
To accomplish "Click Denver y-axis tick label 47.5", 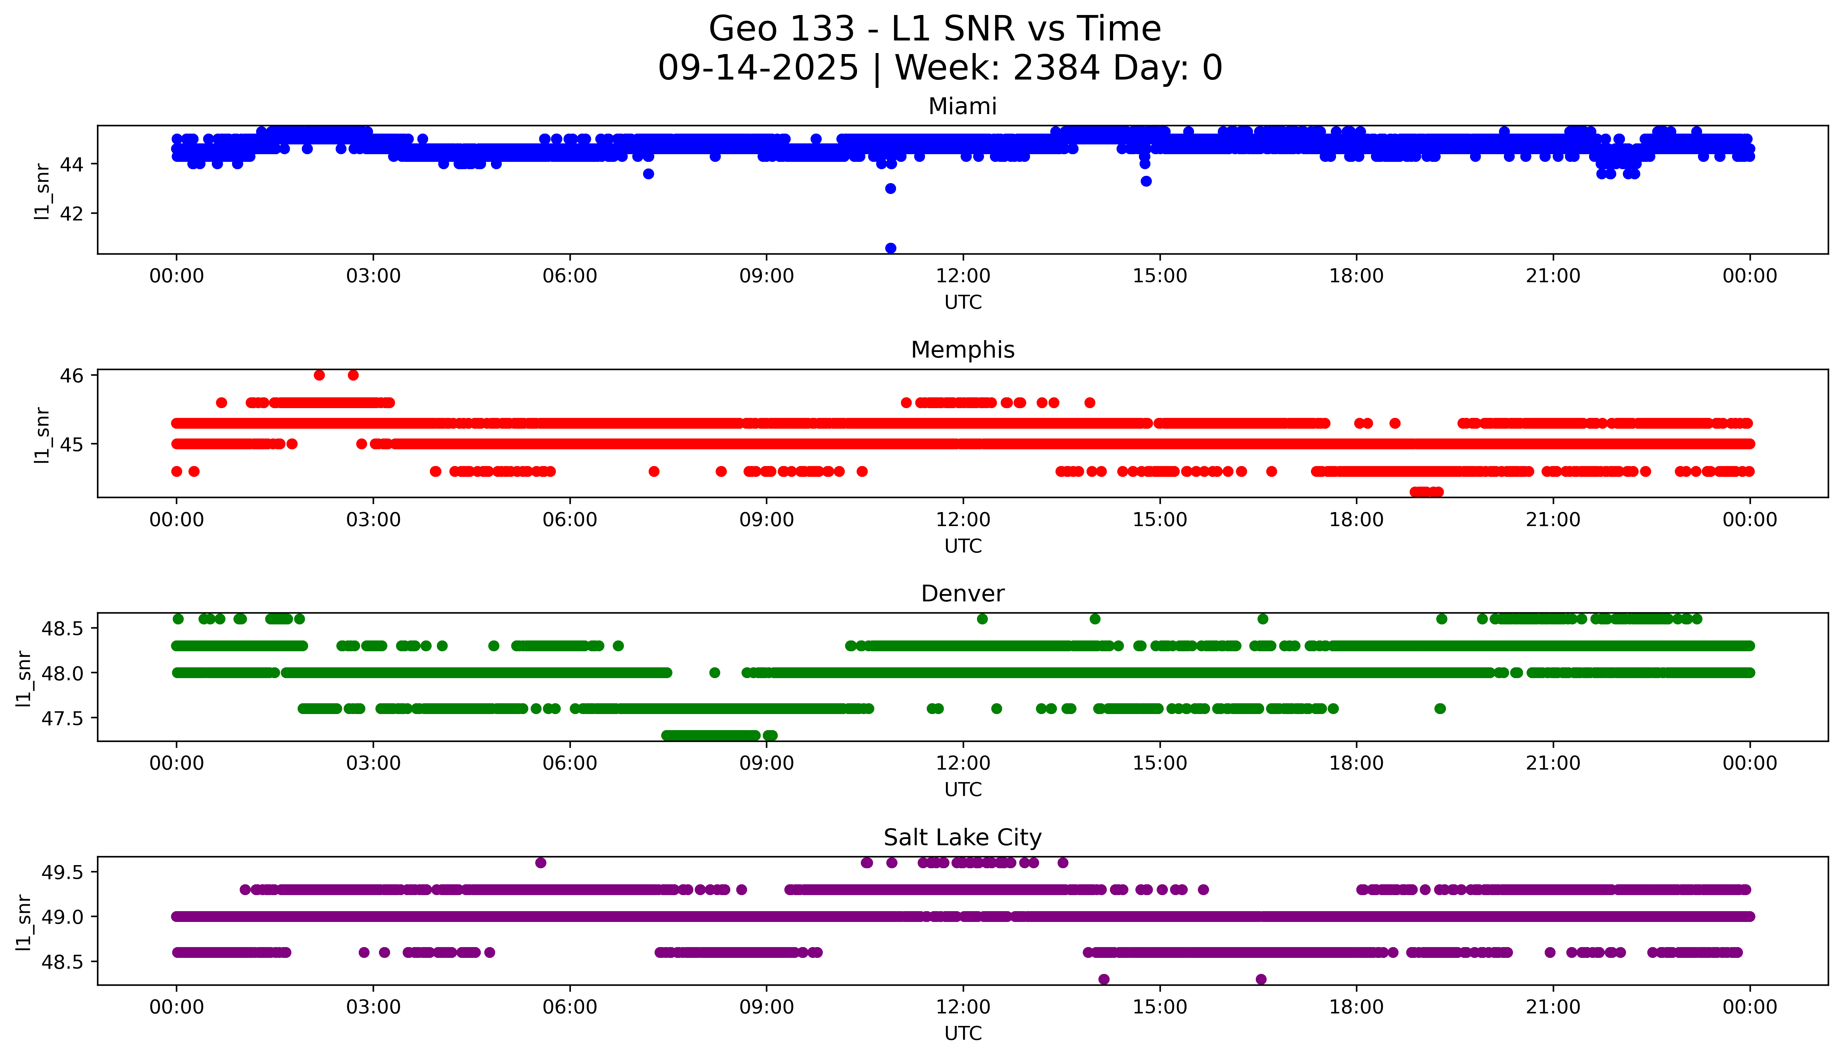I will coord(62,719).
